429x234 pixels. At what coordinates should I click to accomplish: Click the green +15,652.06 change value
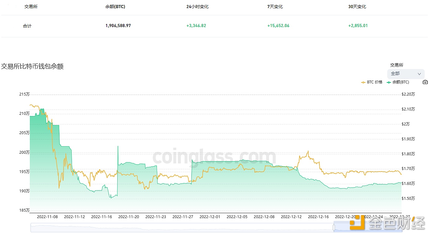pos(278,26)
